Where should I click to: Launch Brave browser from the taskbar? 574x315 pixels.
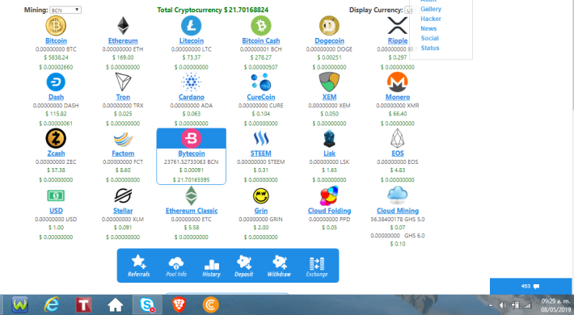pyautogui.click(x=179, y=304)
